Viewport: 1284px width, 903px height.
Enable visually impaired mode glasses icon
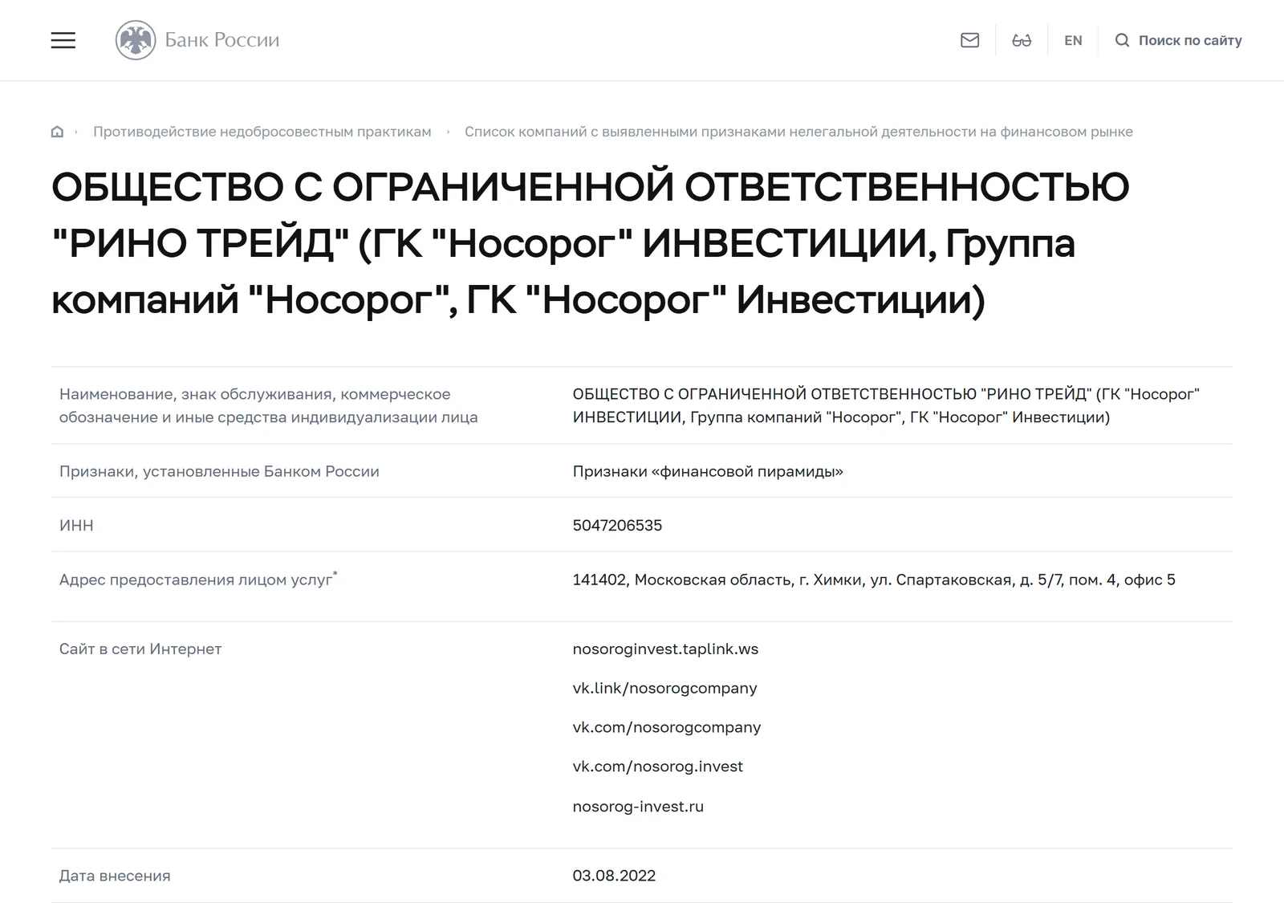pos(1022,40)
